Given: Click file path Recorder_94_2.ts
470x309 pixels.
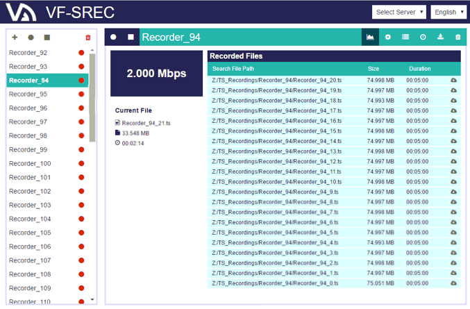Looking at the screenshot, I should tap(275, 263).
